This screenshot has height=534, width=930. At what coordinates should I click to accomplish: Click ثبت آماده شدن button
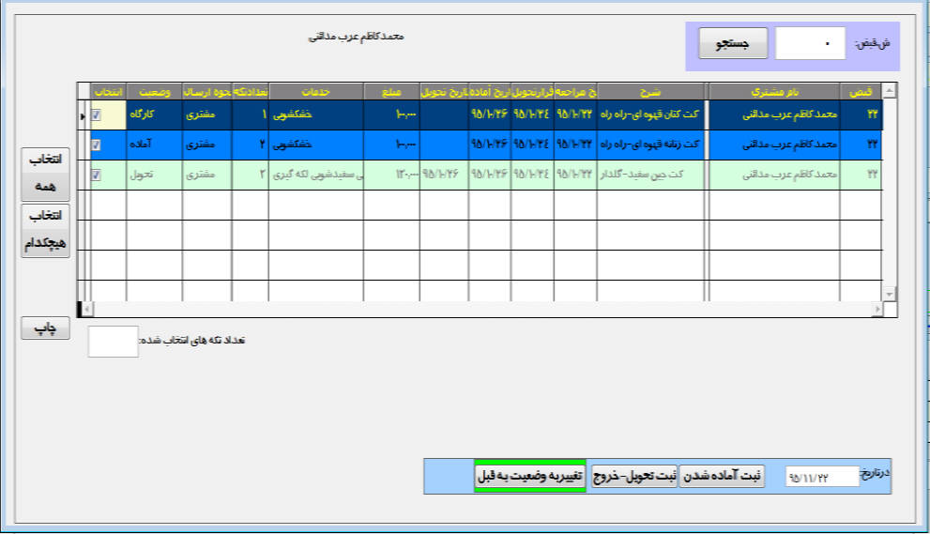[722, 476]
